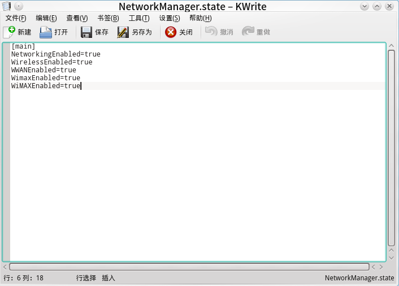The height and width of the screenshot is (286, 399).
Task: Click the left icon border of the editor
Action: (x=6, y=151)
